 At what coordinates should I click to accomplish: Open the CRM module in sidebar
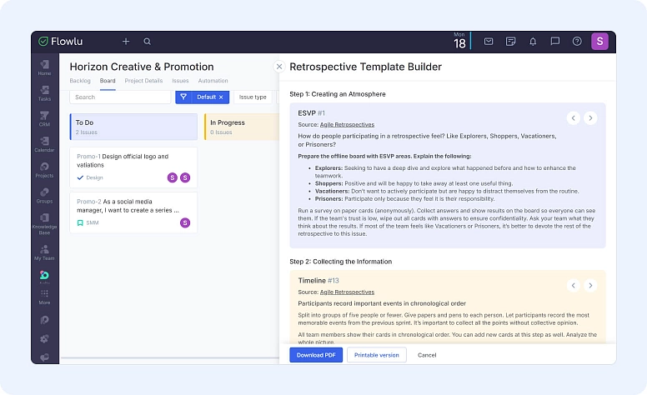pyautogui.click(x=44, y=118)
